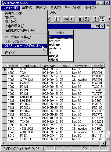Click the Totals sigma icon
The width and height of the screenshot is (111, 152).
72,19
